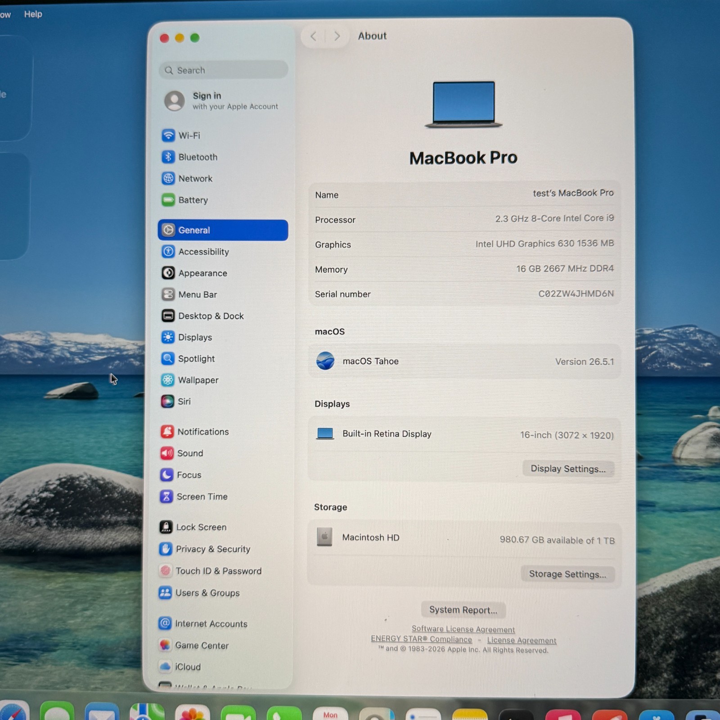The image size is (720, 720).
Task: Focus the Search field in the sidebar
Action: point(223,70)
